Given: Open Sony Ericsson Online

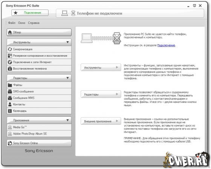Looking at the screenshot, I should [x=39, y=143].
